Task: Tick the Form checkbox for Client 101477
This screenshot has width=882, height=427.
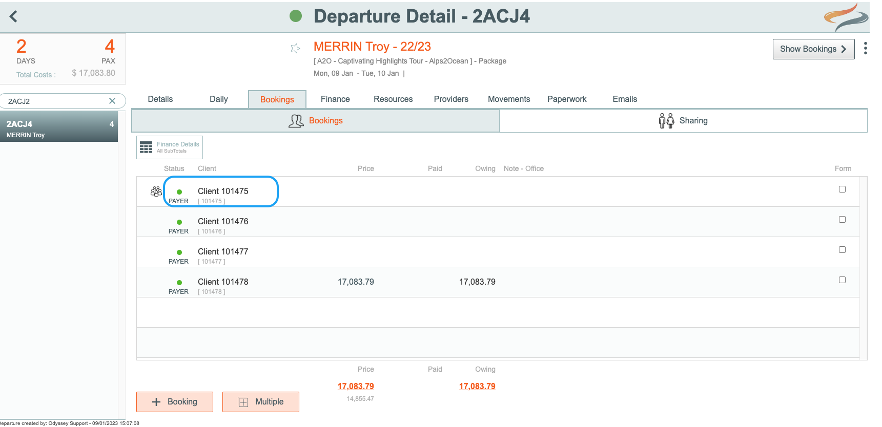Action: 842,249
